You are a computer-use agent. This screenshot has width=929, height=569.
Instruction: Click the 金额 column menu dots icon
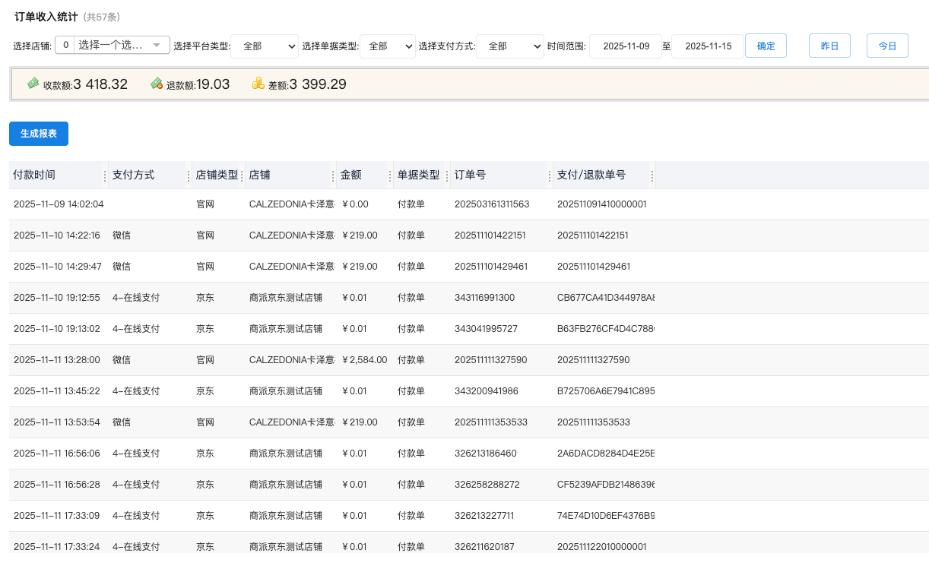[390, 175]
